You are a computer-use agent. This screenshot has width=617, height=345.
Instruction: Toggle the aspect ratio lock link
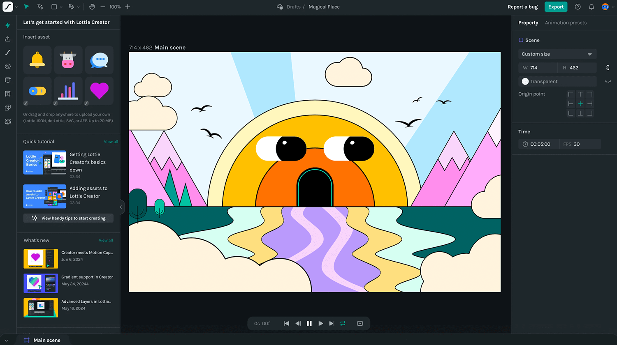click(608, 68)
